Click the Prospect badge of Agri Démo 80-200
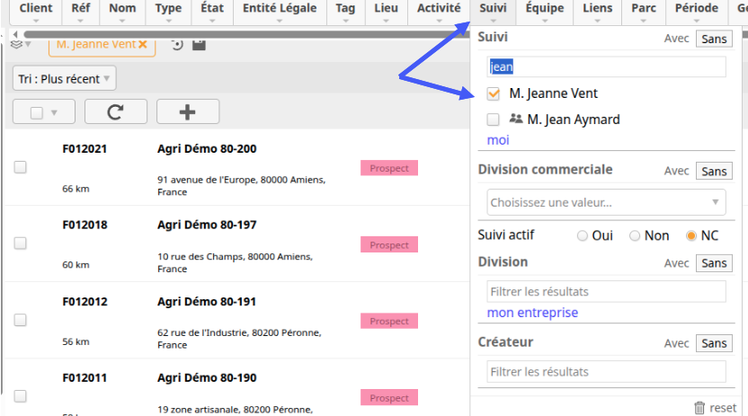The image size is (748, 416). coord(389,168)
